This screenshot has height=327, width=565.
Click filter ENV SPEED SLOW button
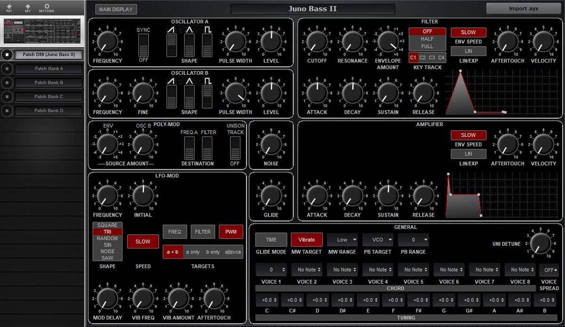(x=468, y=32)
